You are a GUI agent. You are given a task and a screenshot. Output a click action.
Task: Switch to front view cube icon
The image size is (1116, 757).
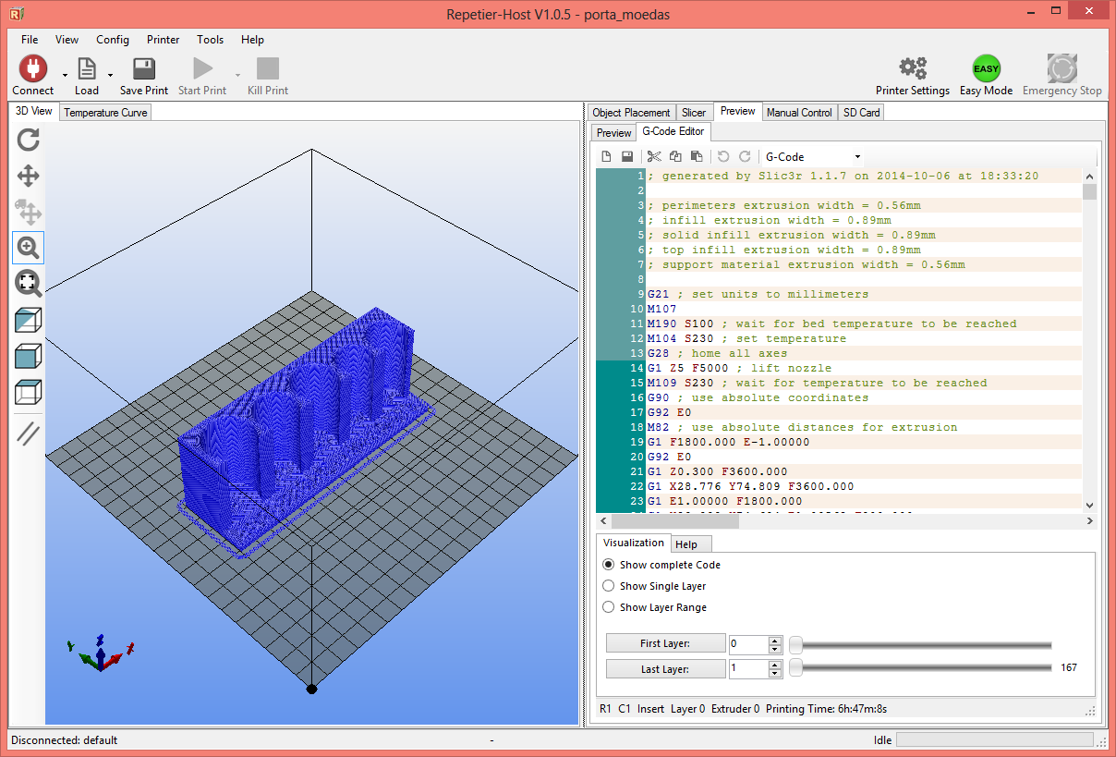tap(29, 357)
